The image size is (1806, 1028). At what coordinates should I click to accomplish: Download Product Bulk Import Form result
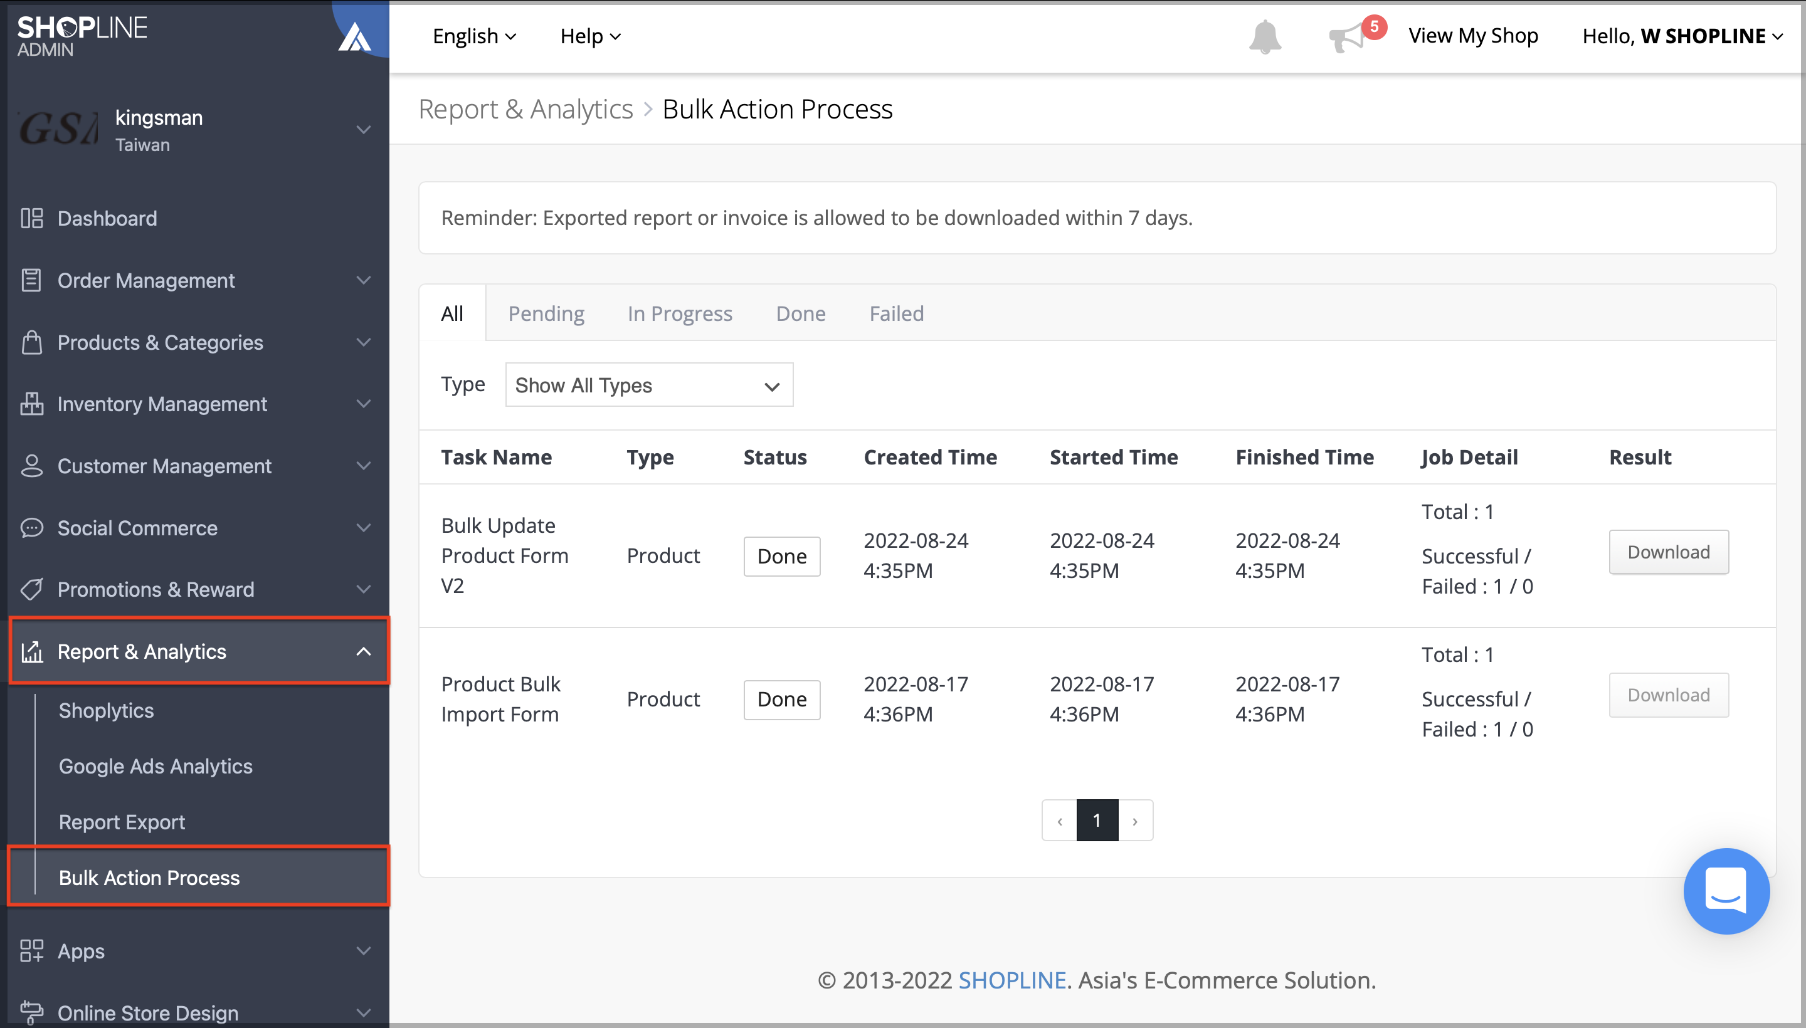click(1669, 695)
